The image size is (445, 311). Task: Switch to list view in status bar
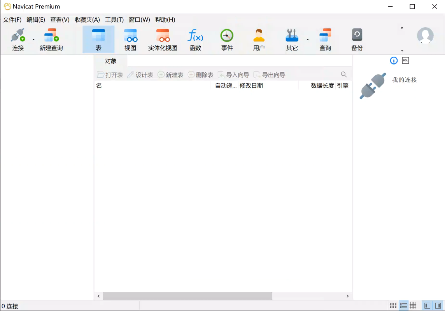pyautogui.click(x=403, y=305)
